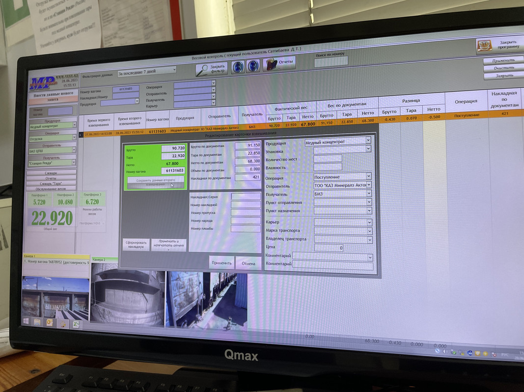The width and height of the screenshot is (524, 392).
Task: Open the sidebar Отправитель dropdown showing БМЗ ЦПШ
Action: [53, 150]
